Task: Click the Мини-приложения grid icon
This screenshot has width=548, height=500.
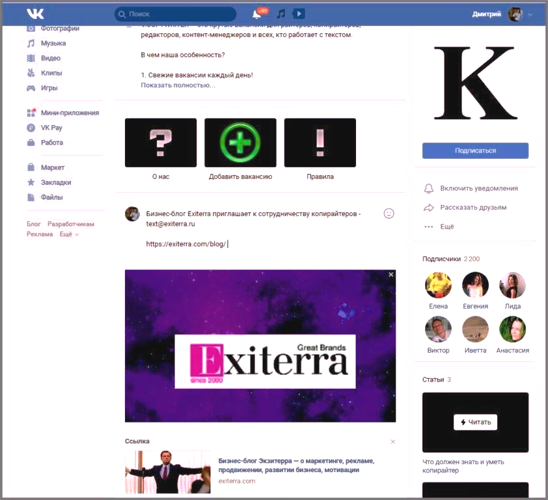Action: [x=31, y=113]
